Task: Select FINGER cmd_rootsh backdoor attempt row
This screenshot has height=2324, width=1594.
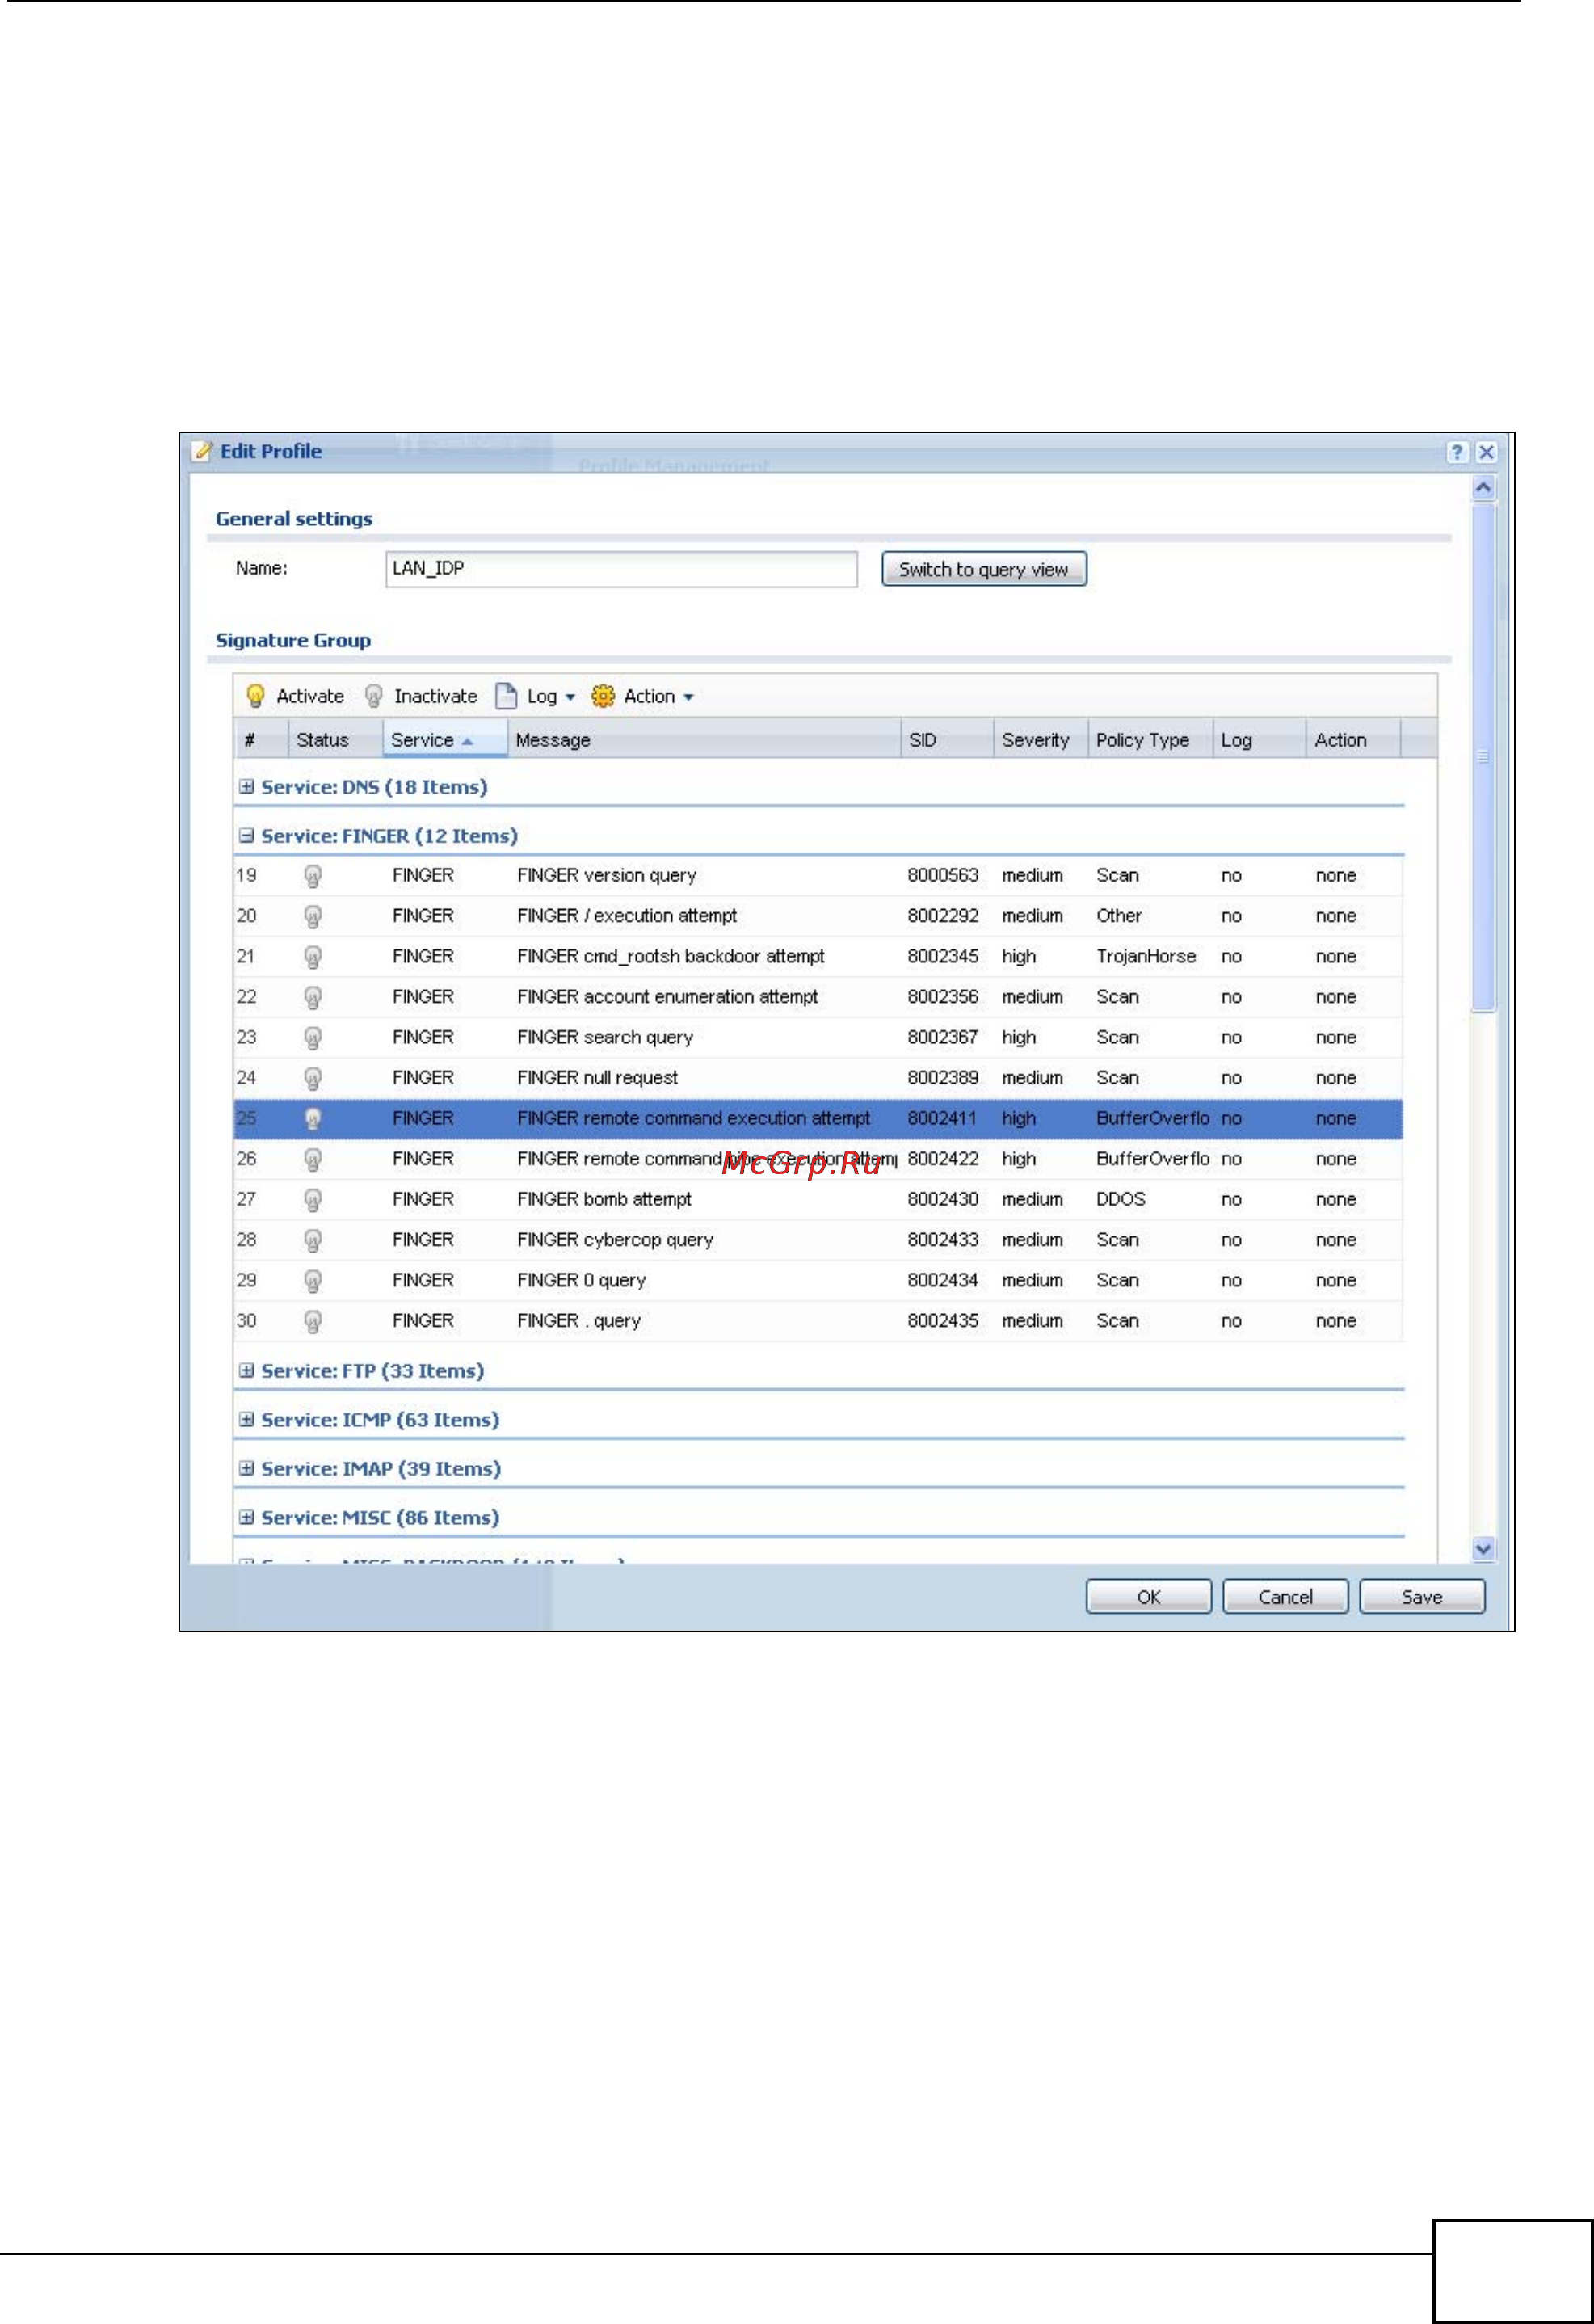Action: click(x=818, y=957)
